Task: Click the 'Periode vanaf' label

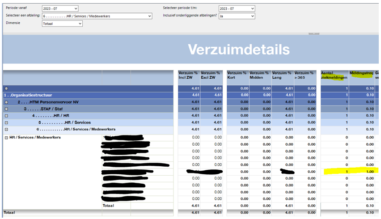Action: (16, 8)
